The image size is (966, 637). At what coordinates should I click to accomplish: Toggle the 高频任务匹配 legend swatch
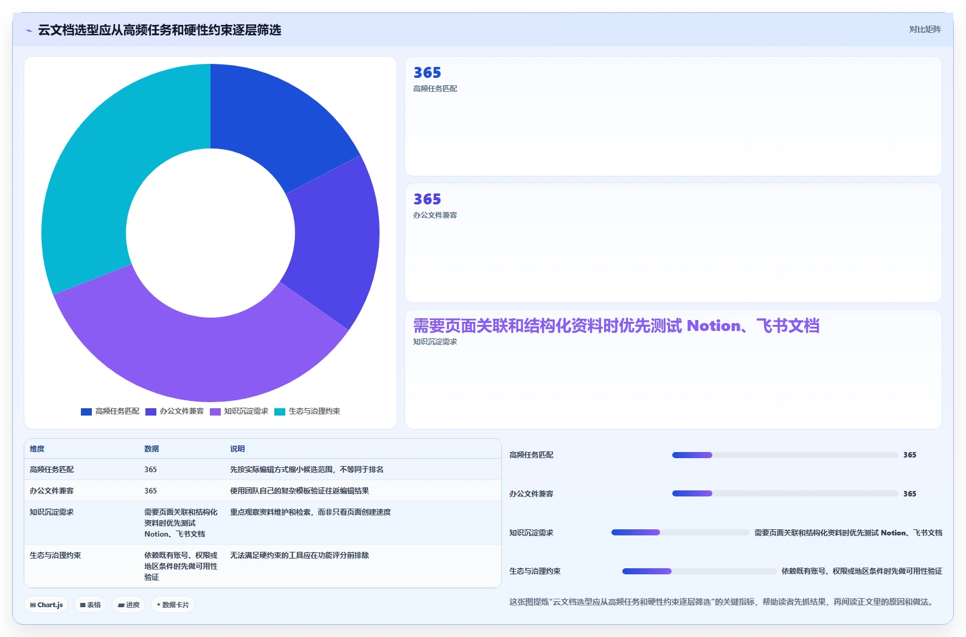[86, 411]
